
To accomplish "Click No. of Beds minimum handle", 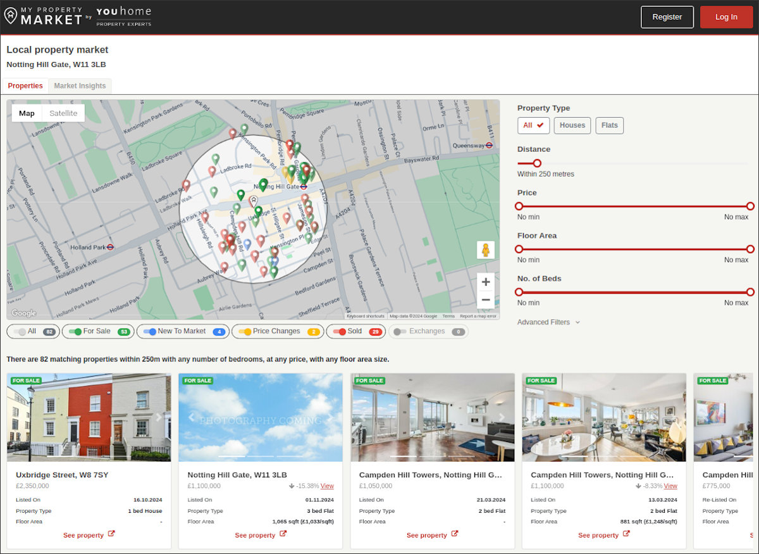I will (x=519, y=293).
